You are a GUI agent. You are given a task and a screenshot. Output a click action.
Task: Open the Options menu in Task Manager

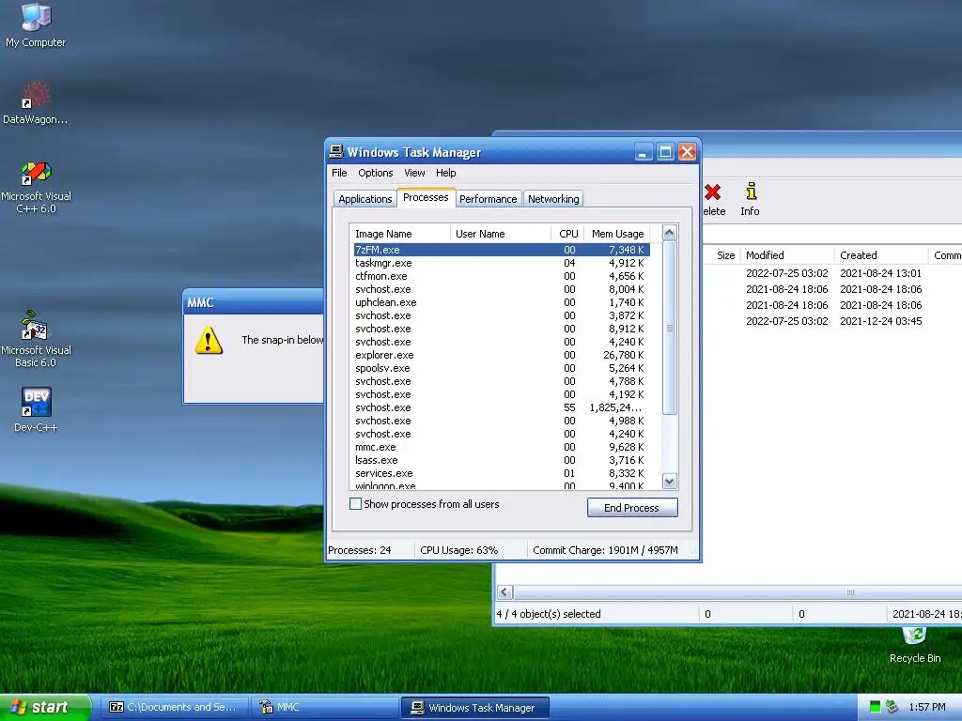tap(376, 173)
